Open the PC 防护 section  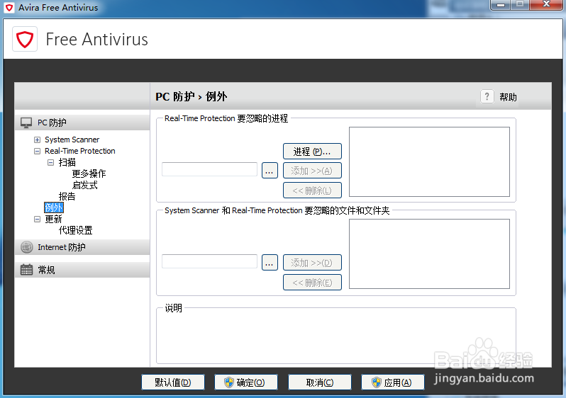[x=82, y=123]
